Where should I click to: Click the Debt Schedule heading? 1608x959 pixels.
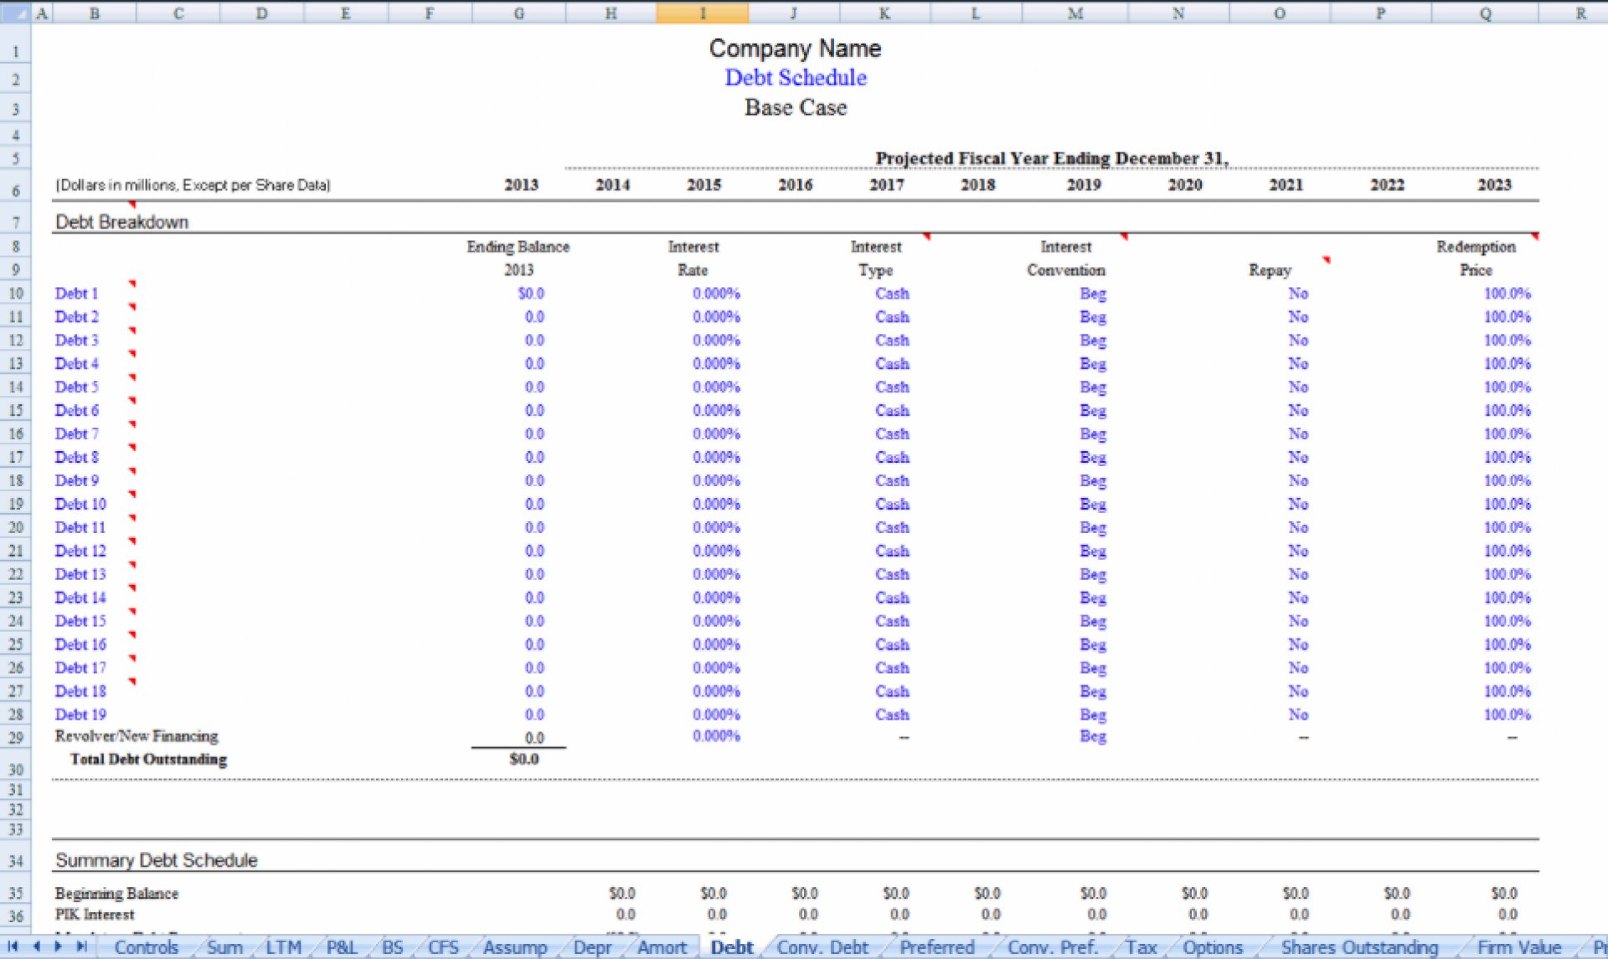click(796, 78)
